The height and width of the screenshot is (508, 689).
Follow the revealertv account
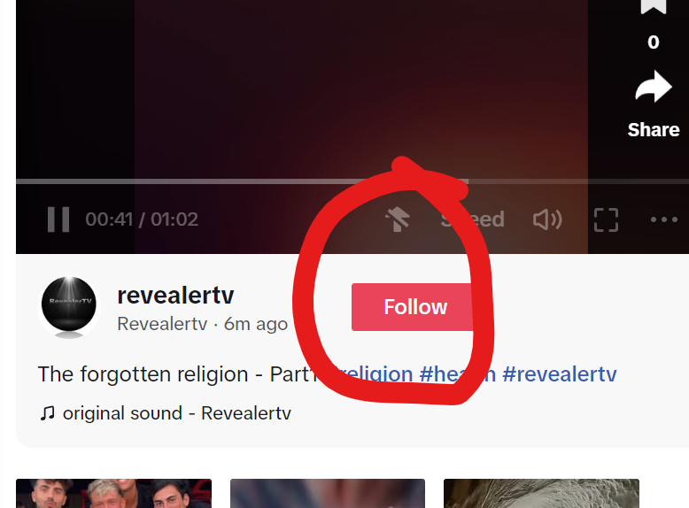coord(413,307)
